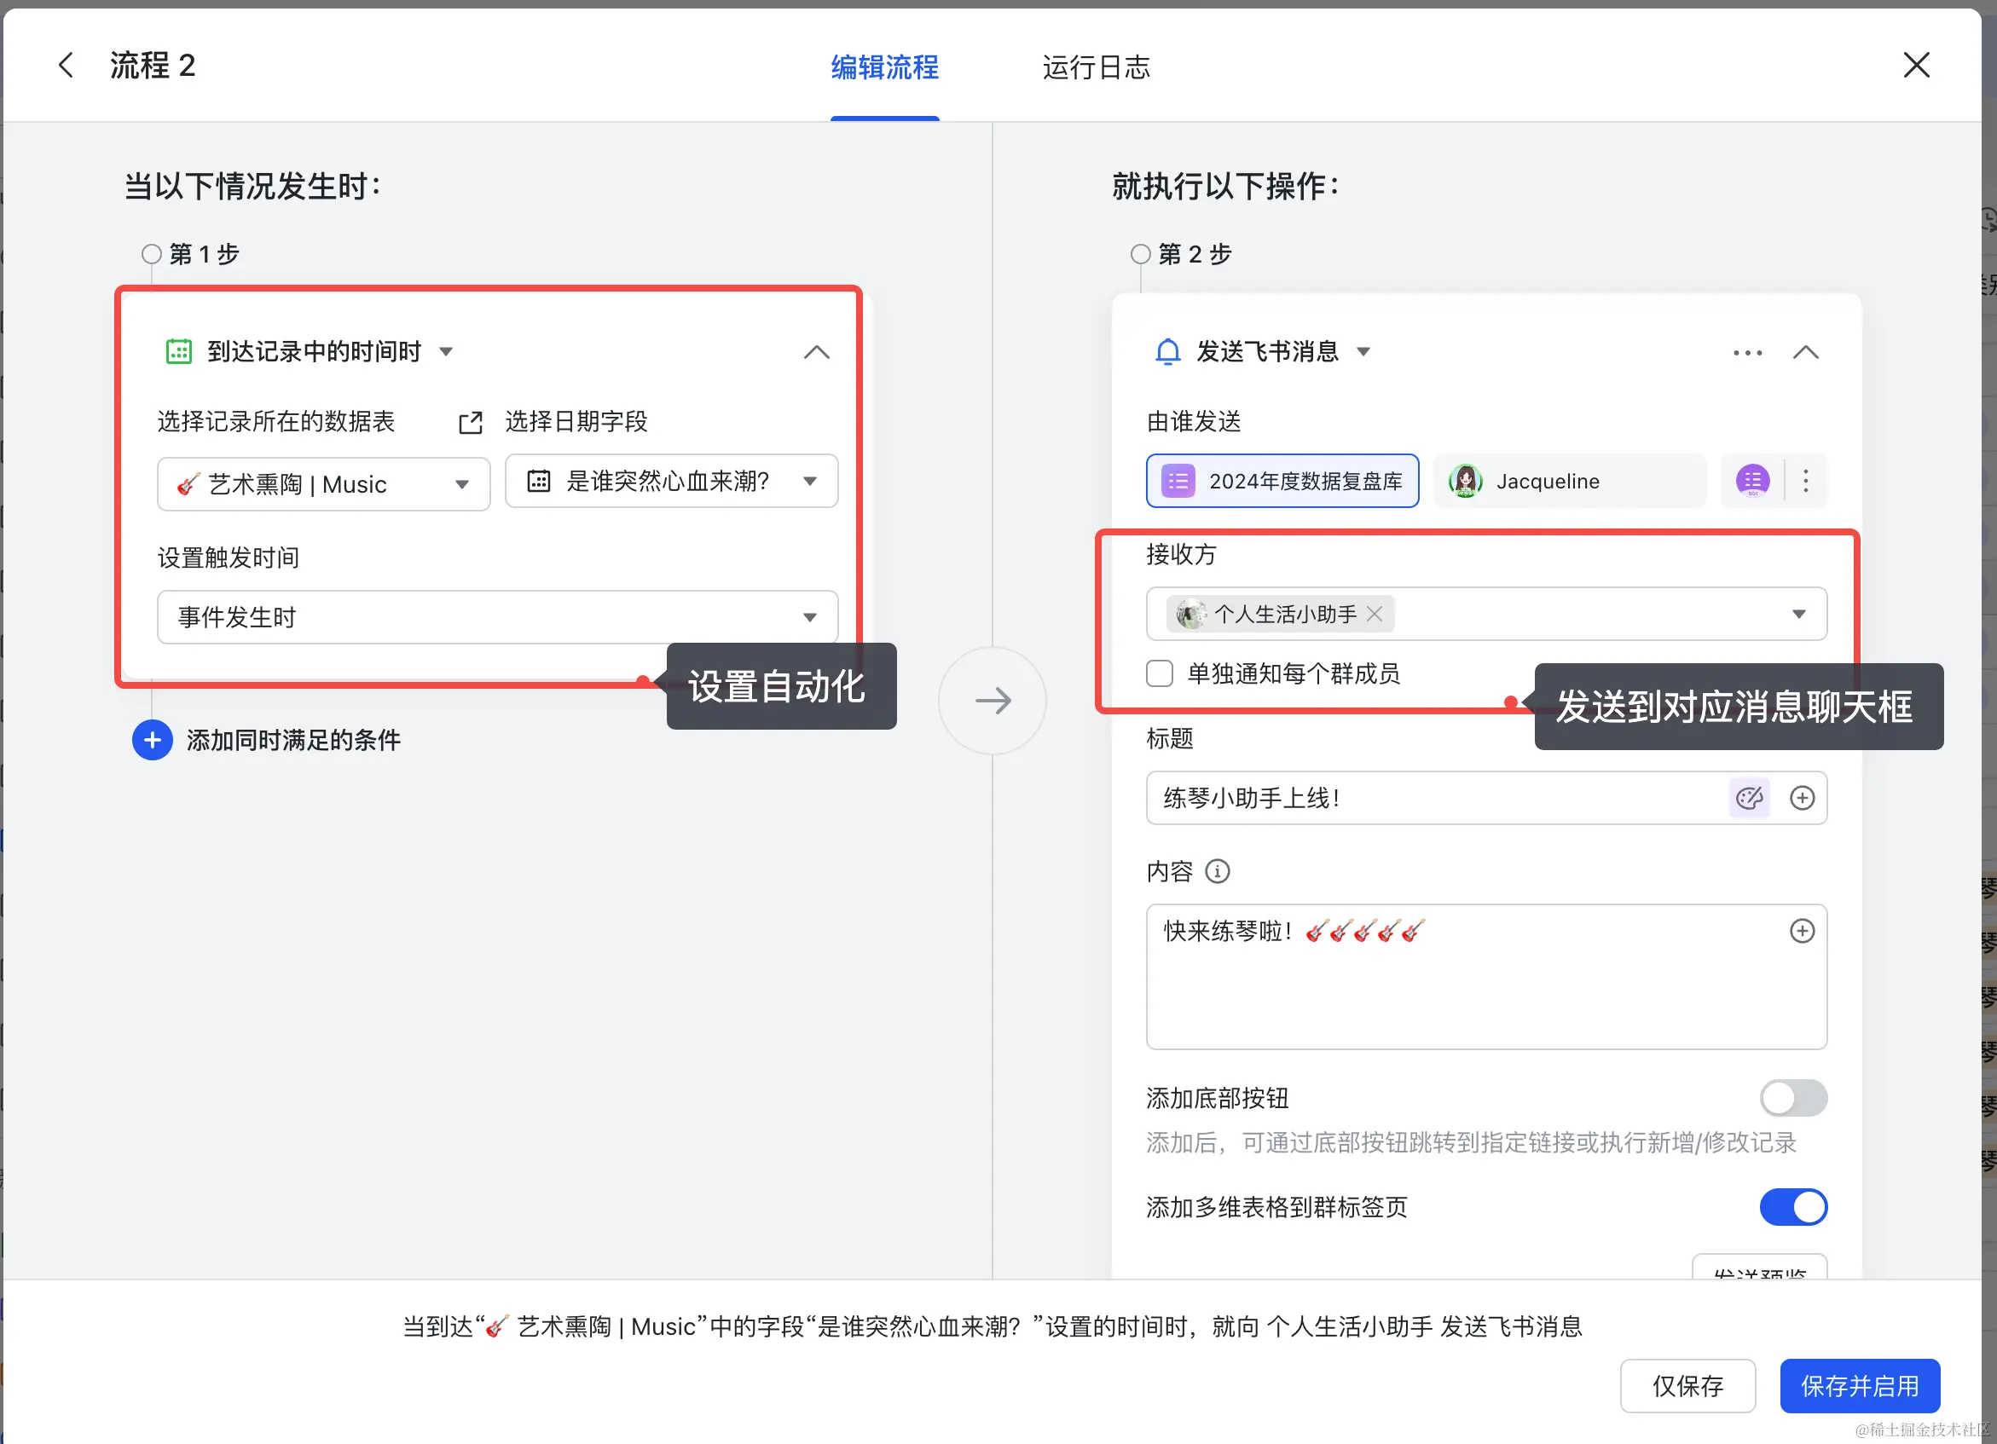Turn off 添加多维表格到群标签页 toggle

(x=1792, y=1206)
